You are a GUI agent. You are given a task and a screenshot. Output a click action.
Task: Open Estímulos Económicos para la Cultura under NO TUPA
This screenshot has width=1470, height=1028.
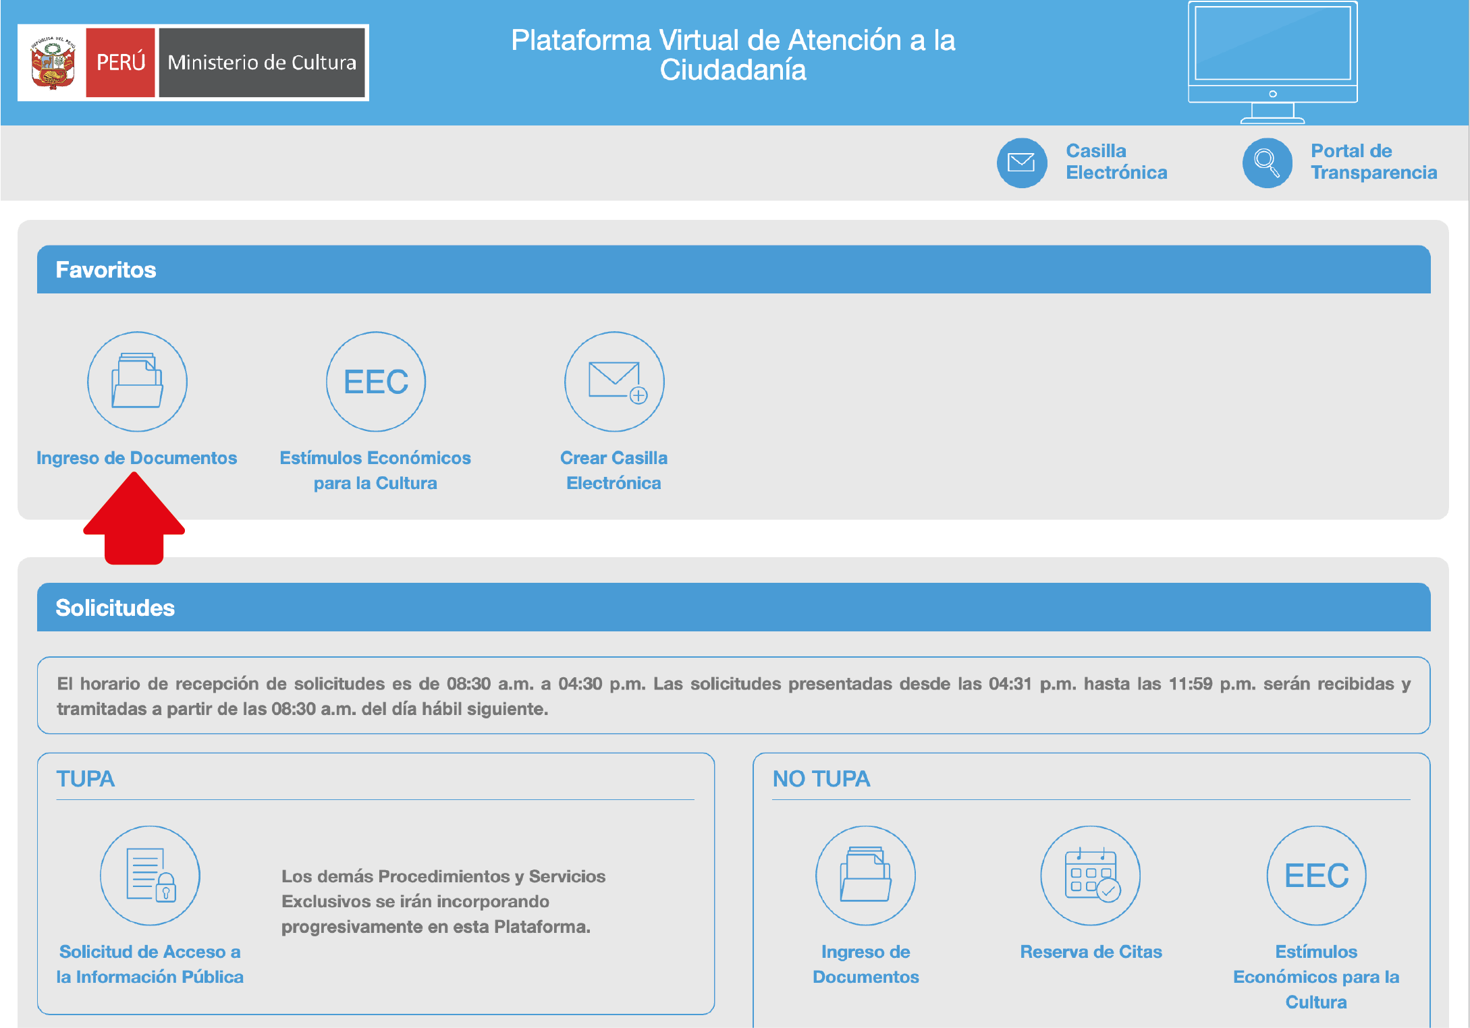point(1316,977)
